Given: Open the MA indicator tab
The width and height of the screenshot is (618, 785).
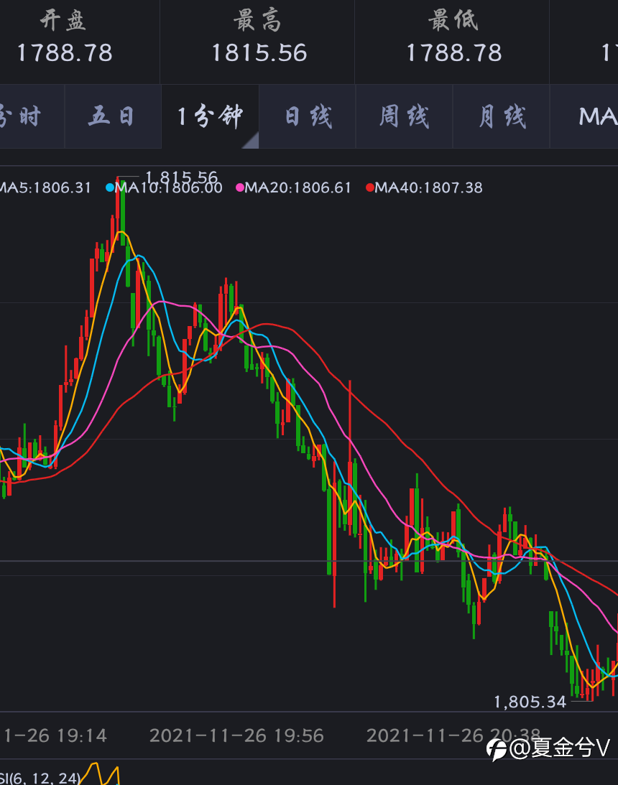Looking at the screenshot, I should pyautogui.click(x=584, y=116).
